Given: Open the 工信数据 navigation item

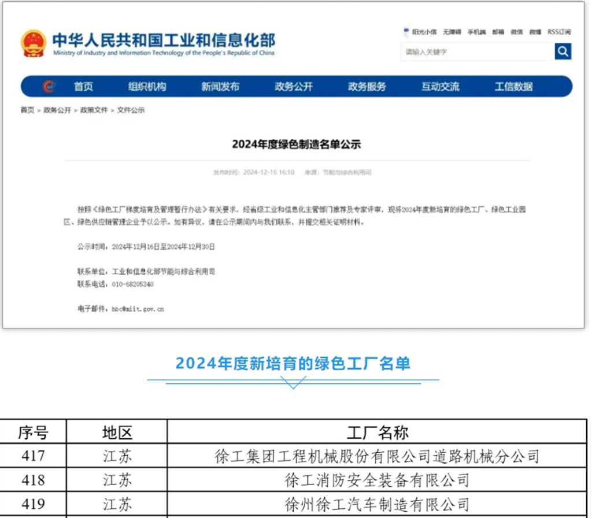Looking at the screenshot, I should coord(513,87).
